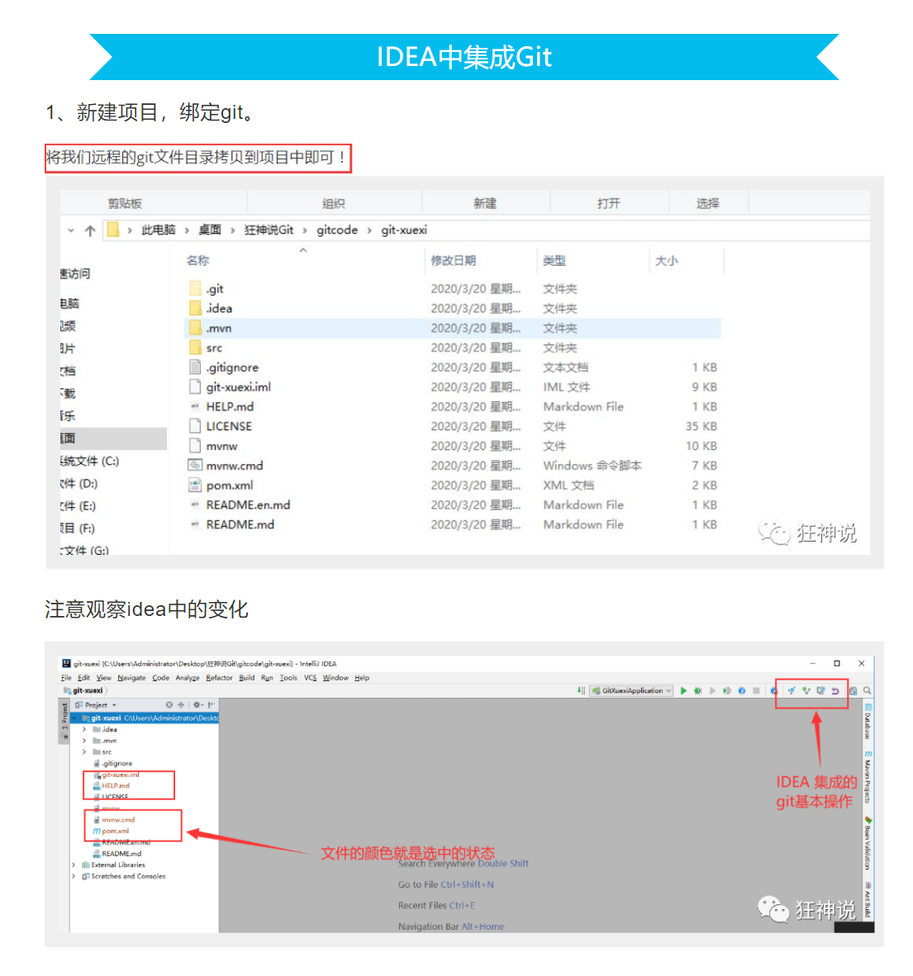
Task: Sort Explorer files by 大小 column
Action: pos(666,261)
